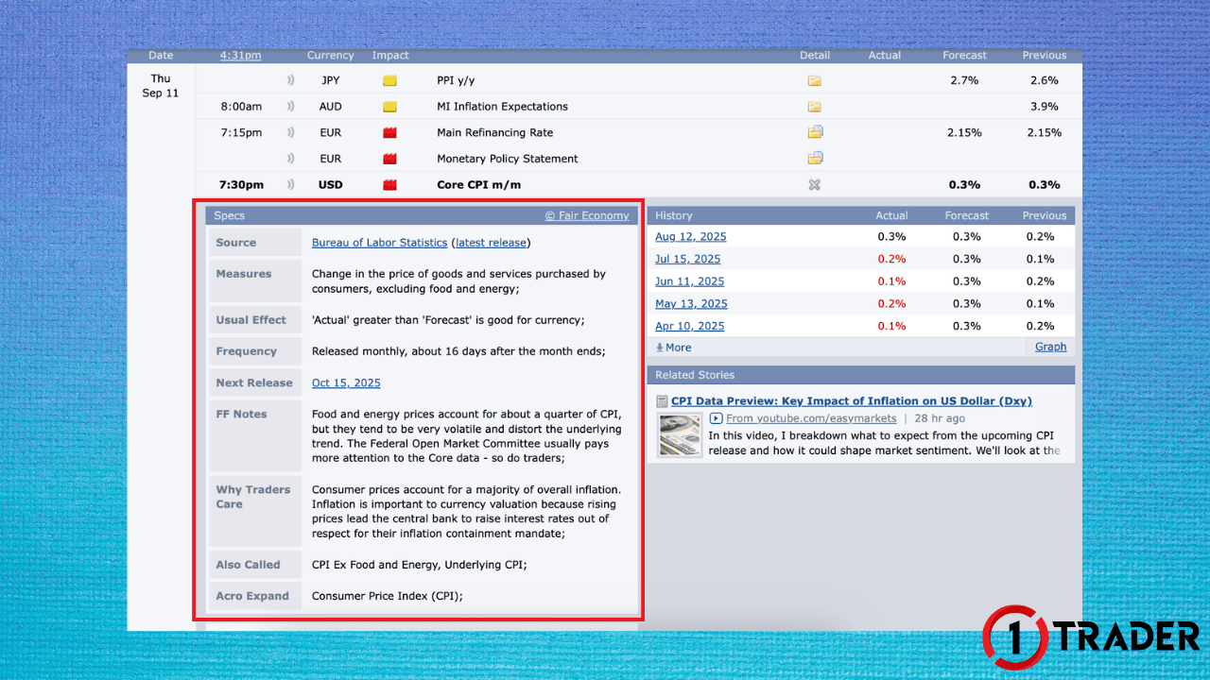Select Monetary Policy Statement event title
Viewport: 1210px width, 680px height.
pyautogui.click(x=508, y=159)
